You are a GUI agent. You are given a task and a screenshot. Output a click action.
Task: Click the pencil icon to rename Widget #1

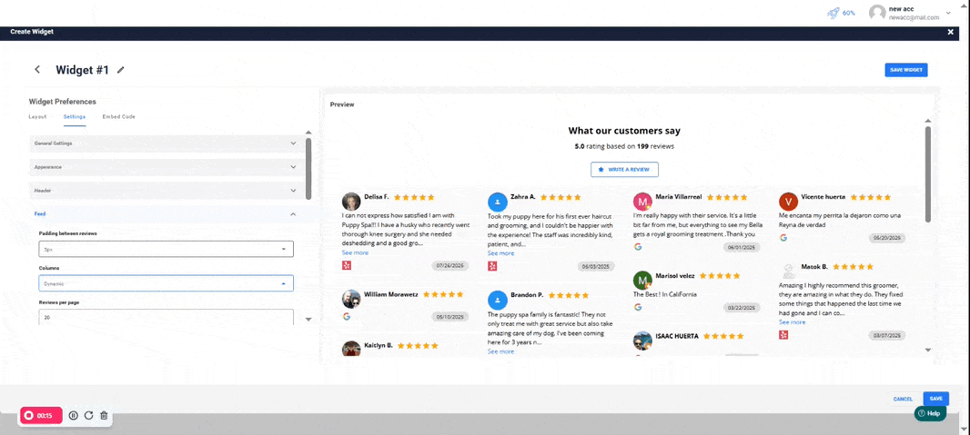[121, 70]
